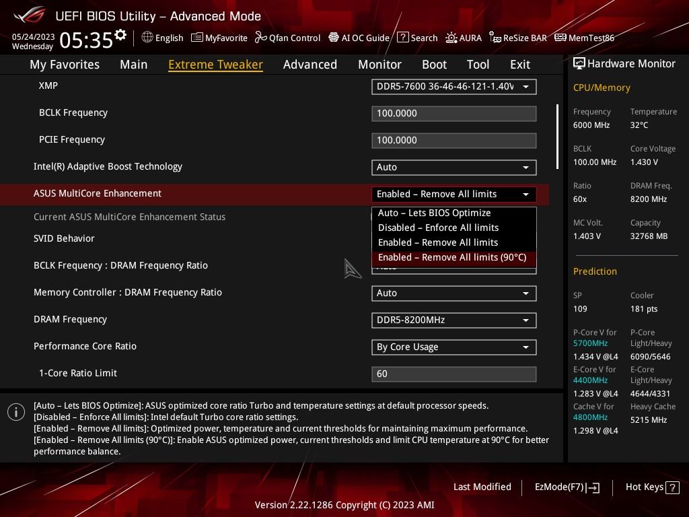
Task: Click the BCLK Frequency input field
Action: point(454,113)
